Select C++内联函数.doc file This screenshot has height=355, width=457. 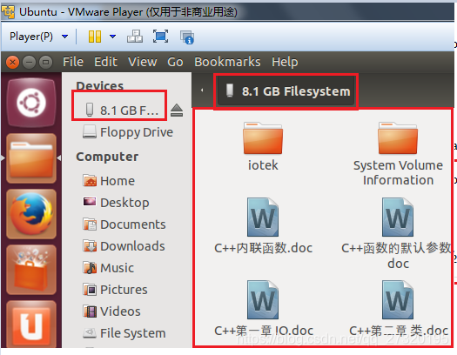click(x=263, y=226)
